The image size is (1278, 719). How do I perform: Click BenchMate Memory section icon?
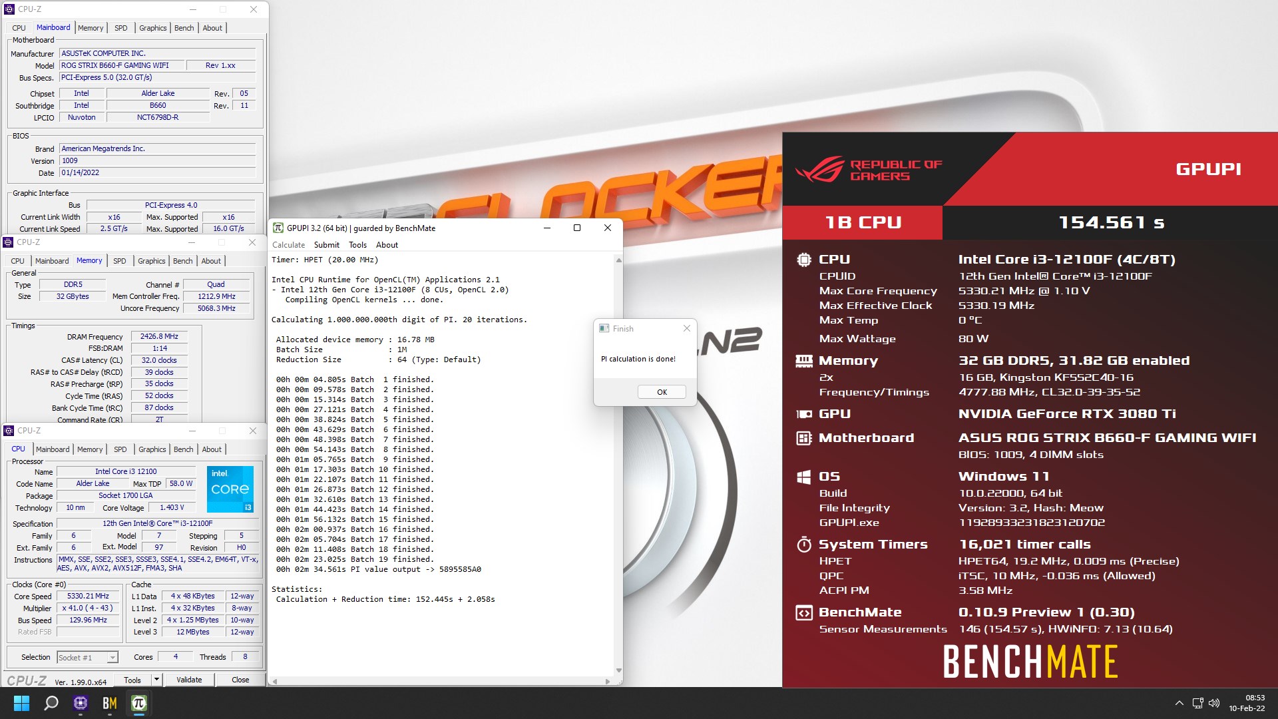coord(804,361)
